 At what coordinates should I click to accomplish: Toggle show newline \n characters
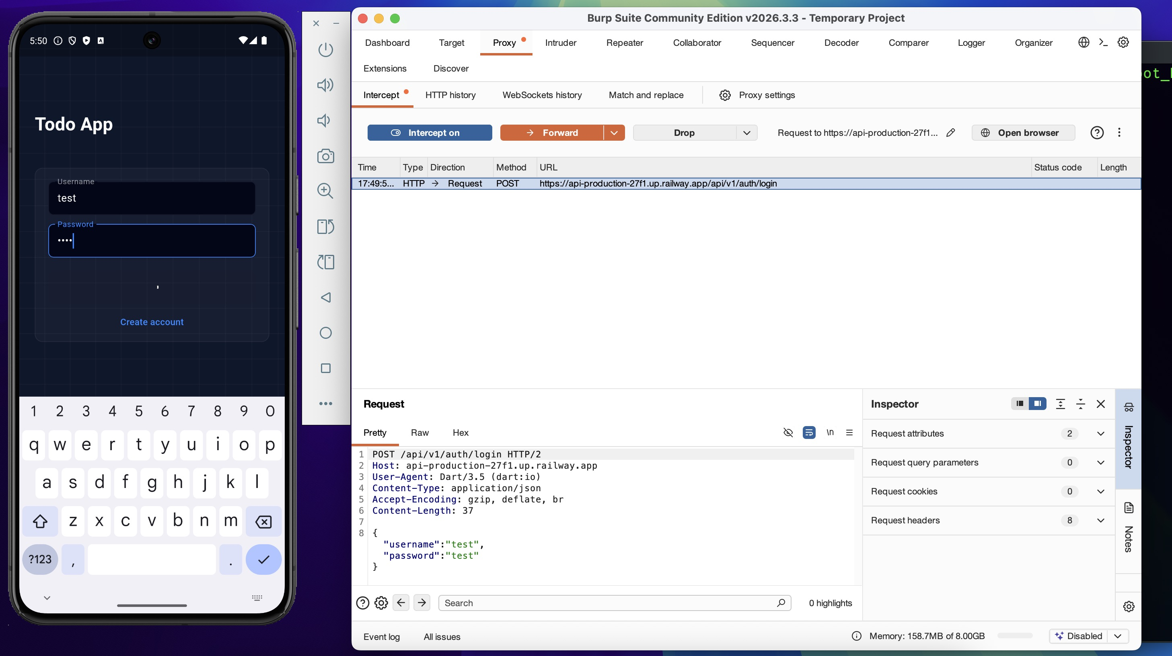tap(830, 433)
